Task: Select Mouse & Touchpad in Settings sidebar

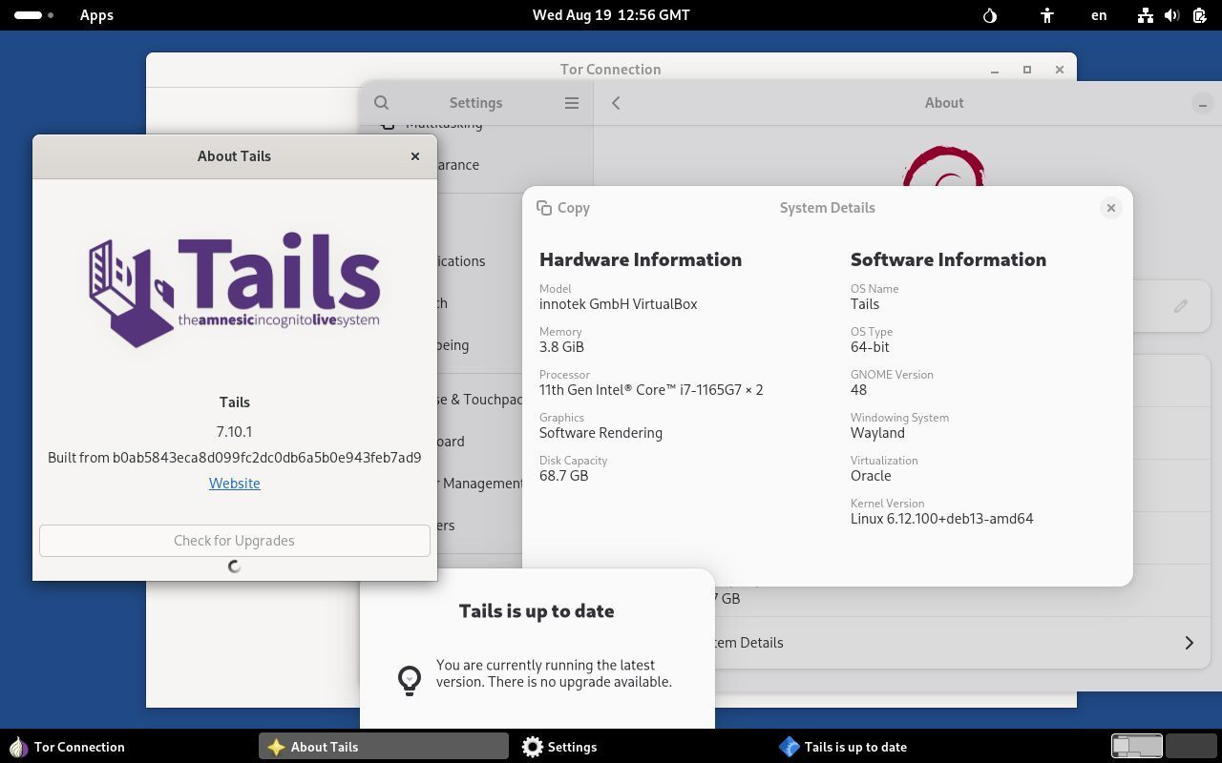Action: point(480,400)
